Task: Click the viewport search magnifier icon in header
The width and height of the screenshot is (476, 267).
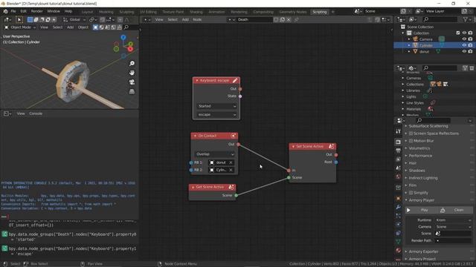Action: [126, 27]
